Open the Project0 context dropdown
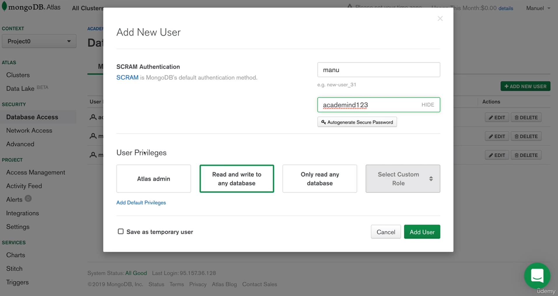This screenshot has height=296, width=558. [39, 41]
